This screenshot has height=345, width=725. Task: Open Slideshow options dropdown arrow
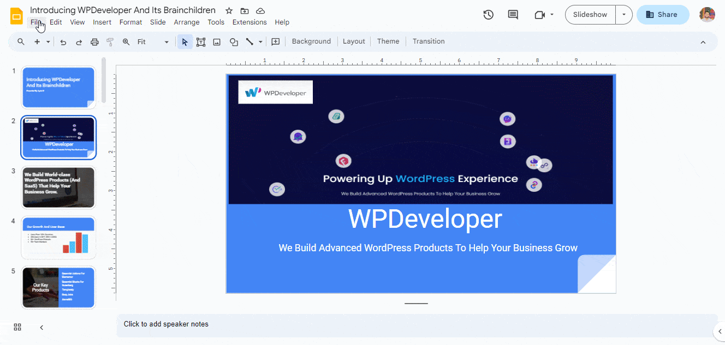[624, 15]
